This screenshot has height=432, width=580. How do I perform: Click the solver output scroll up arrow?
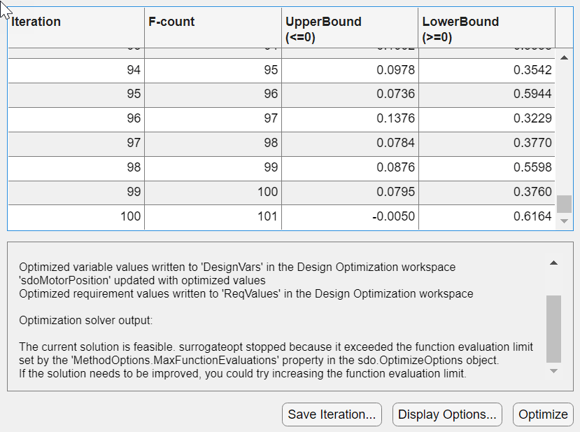(x=553, y=263)
